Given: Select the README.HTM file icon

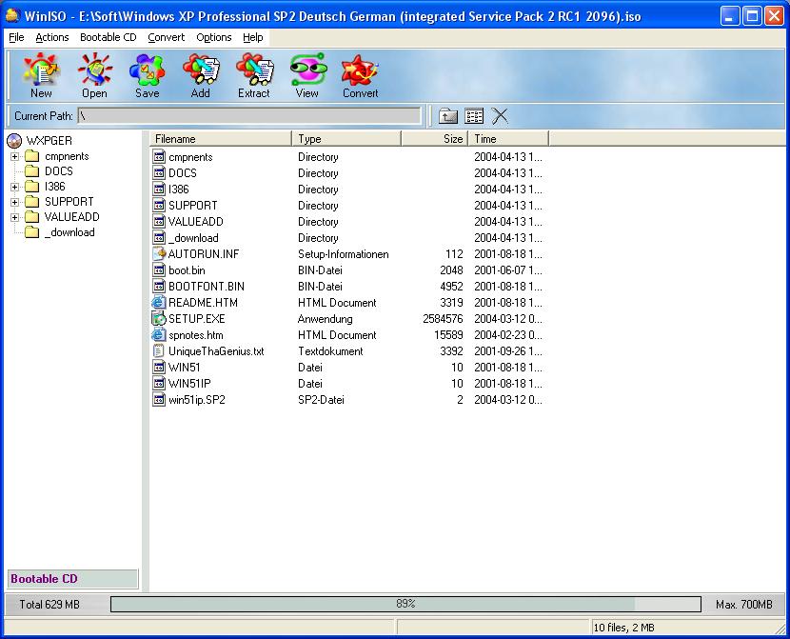Looking at the screenshot, I should click(x=159, y=303).
